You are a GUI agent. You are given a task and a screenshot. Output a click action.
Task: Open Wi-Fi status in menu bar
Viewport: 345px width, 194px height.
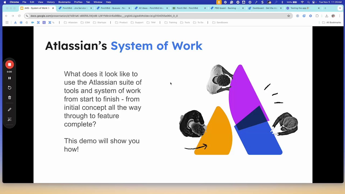click(x=302, y=2)
